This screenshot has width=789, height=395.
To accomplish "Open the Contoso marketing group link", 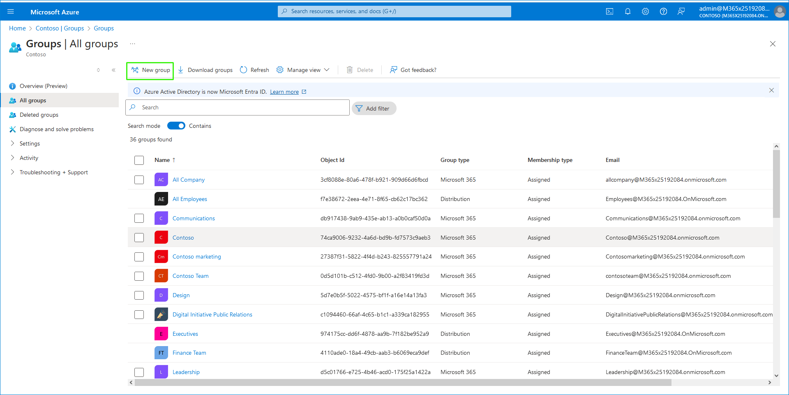I will pos(196,256).
